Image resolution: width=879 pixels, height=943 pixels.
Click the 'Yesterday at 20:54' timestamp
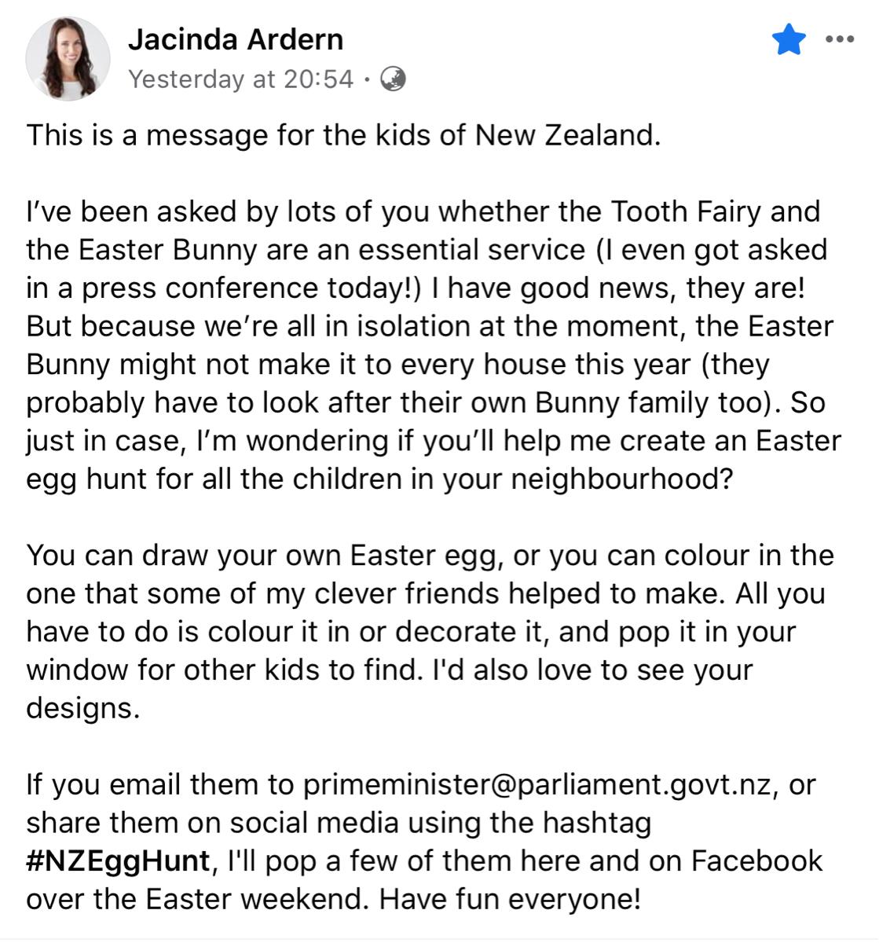pyautogui.click(x=240, y=79)
